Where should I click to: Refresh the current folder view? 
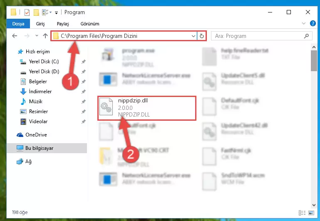click(x=202, y=36)
